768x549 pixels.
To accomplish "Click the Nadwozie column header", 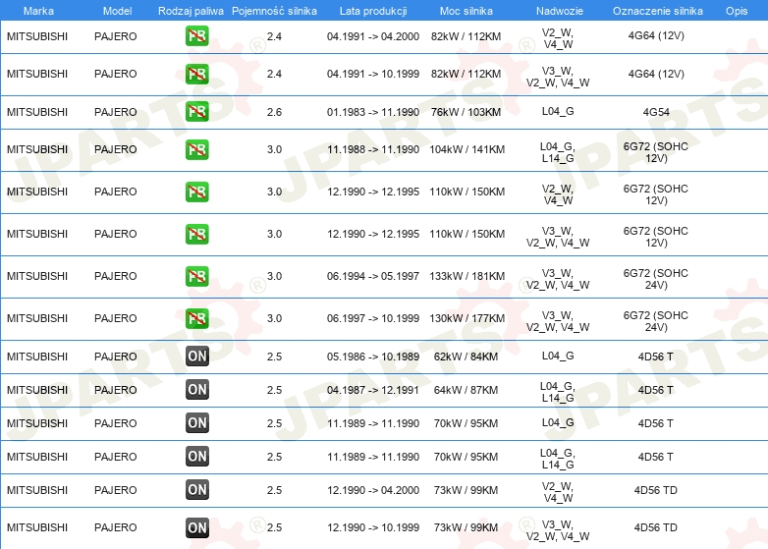I will (x=560, y=11).
